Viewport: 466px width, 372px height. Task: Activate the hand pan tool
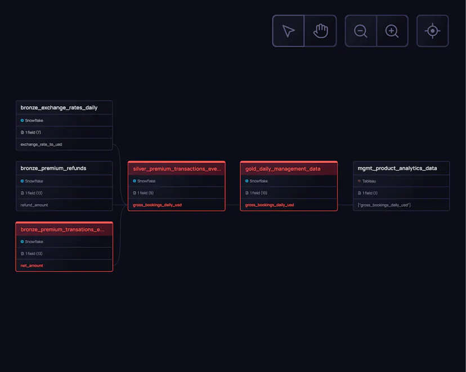coord(320,31)
